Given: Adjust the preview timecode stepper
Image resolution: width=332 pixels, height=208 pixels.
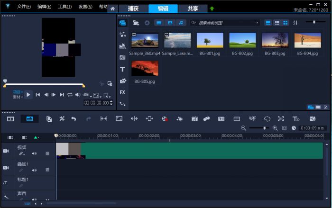Looking at the screenshot, I should point(111,103).
